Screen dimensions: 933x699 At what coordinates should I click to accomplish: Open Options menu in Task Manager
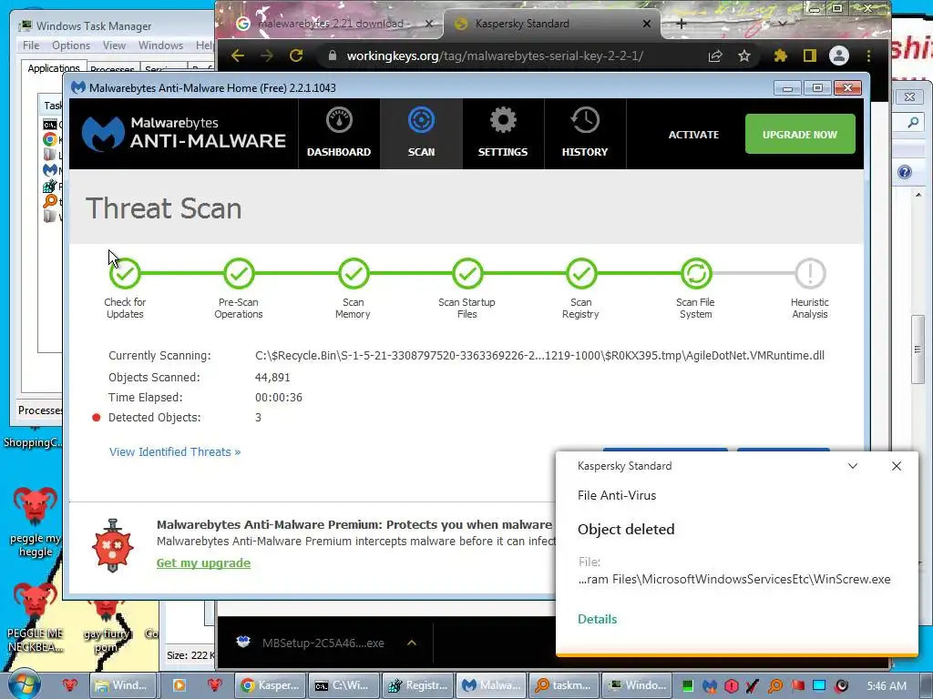[x=71, y=46]
